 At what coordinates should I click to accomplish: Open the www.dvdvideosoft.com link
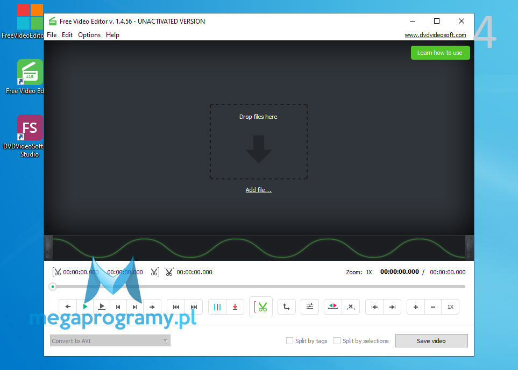point(435,35)
